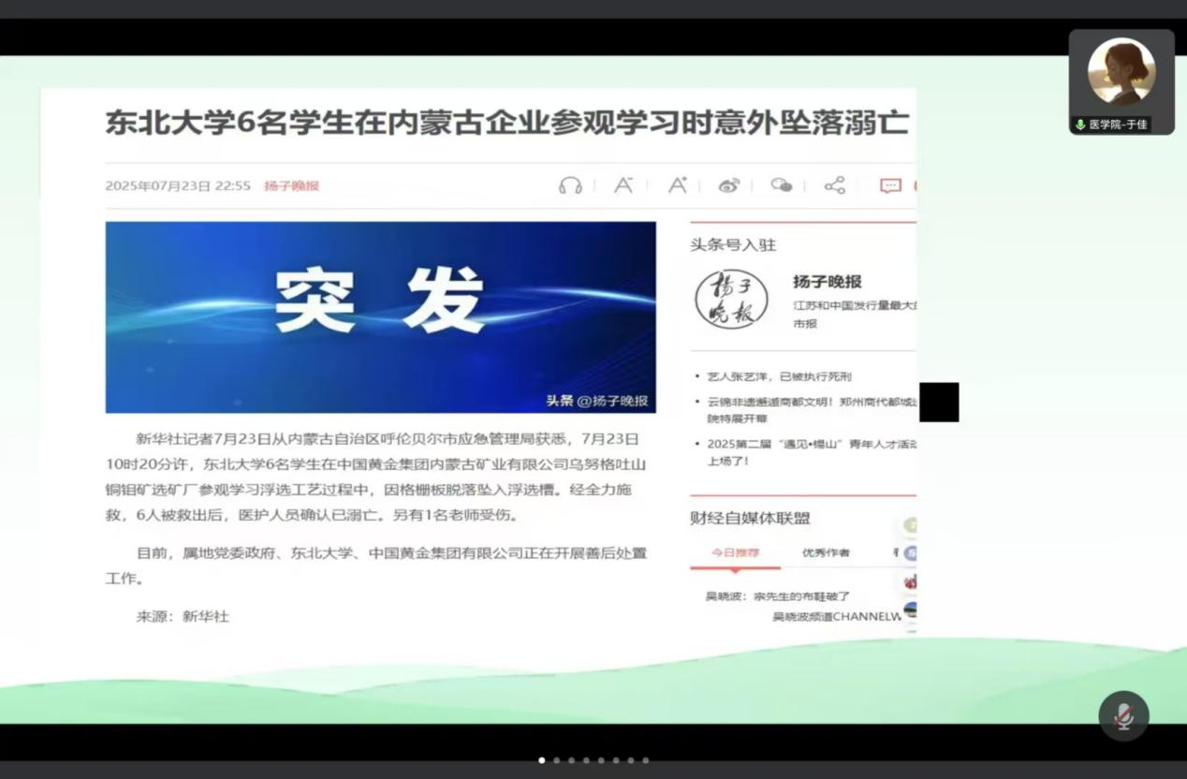This screenshot has height=779, width=1187.
Task: Open the 2025第二届 遇见•锡山 article link
Action: pos(811,443)
